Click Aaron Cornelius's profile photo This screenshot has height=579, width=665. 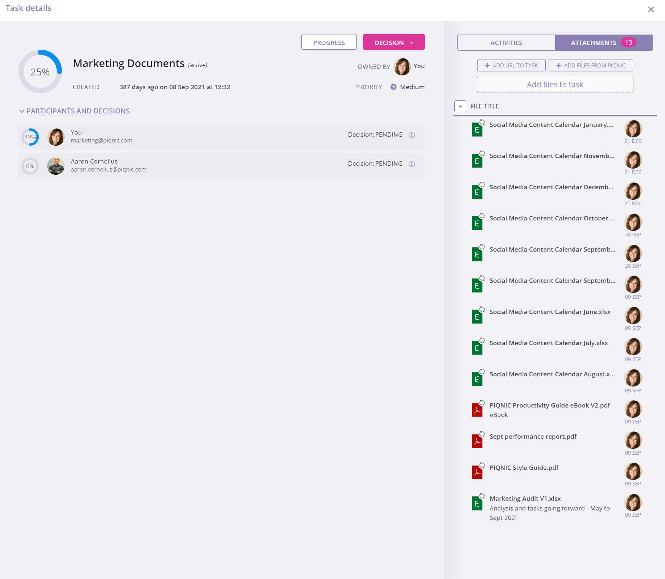tap(56, 166)
